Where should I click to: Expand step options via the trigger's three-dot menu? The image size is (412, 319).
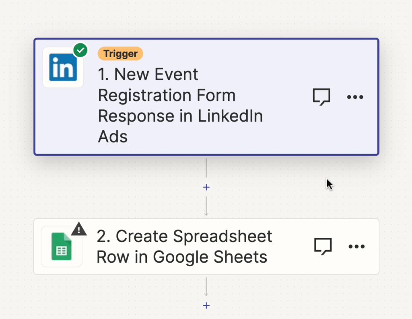click(x=355, y=97)
